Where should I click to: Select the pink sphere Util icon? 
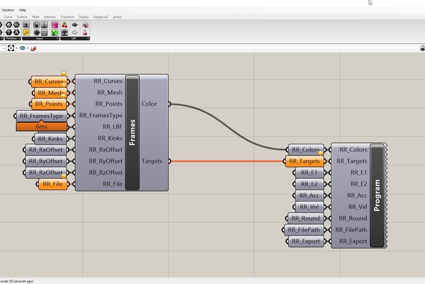click(x=85, y=25)
